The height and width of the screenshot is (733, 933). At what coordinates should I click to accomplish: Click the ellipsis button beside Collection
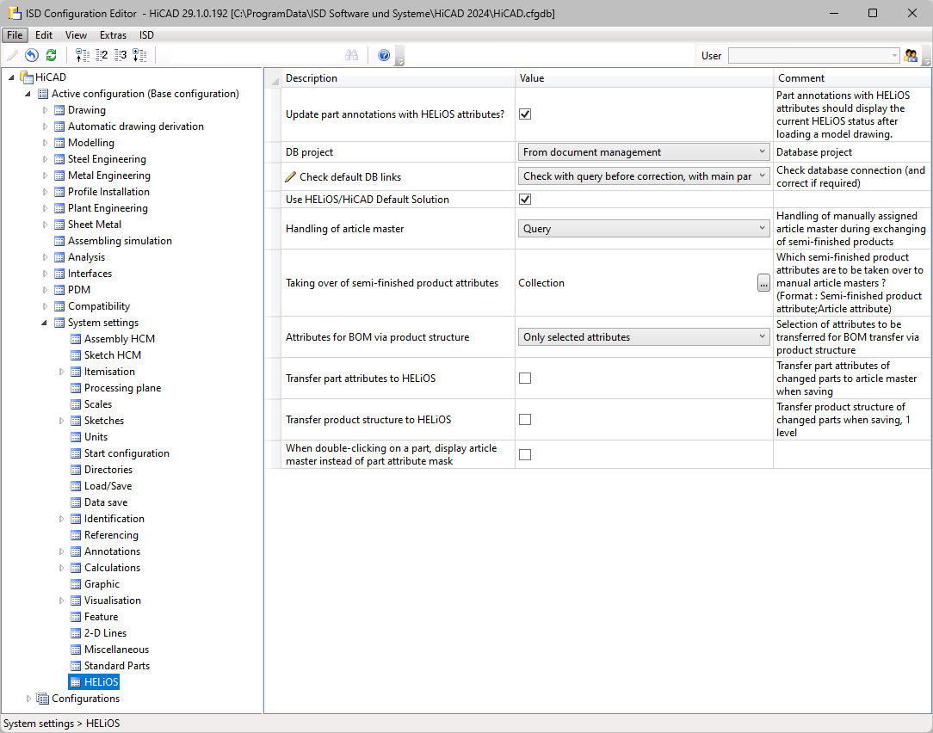[x=763, y=283]
